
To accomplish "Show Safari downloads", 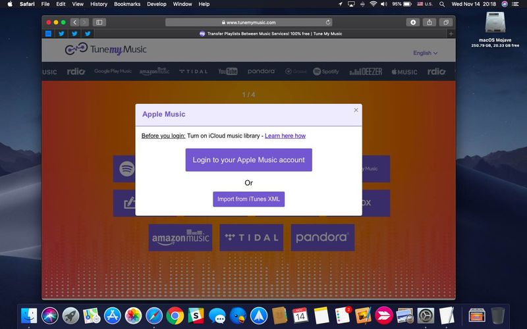I will [x=413, y=22].
